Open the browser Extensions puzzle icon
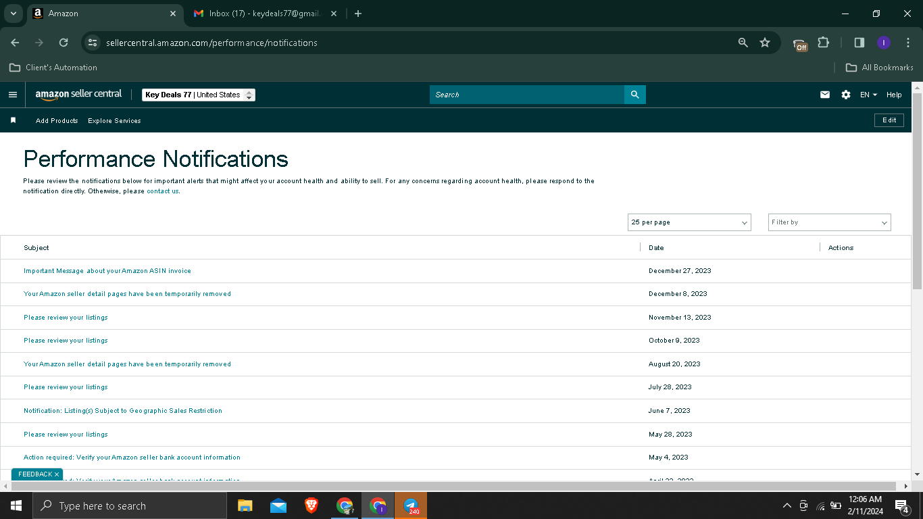Screen dimensions: 923x519 pos(823,43)
